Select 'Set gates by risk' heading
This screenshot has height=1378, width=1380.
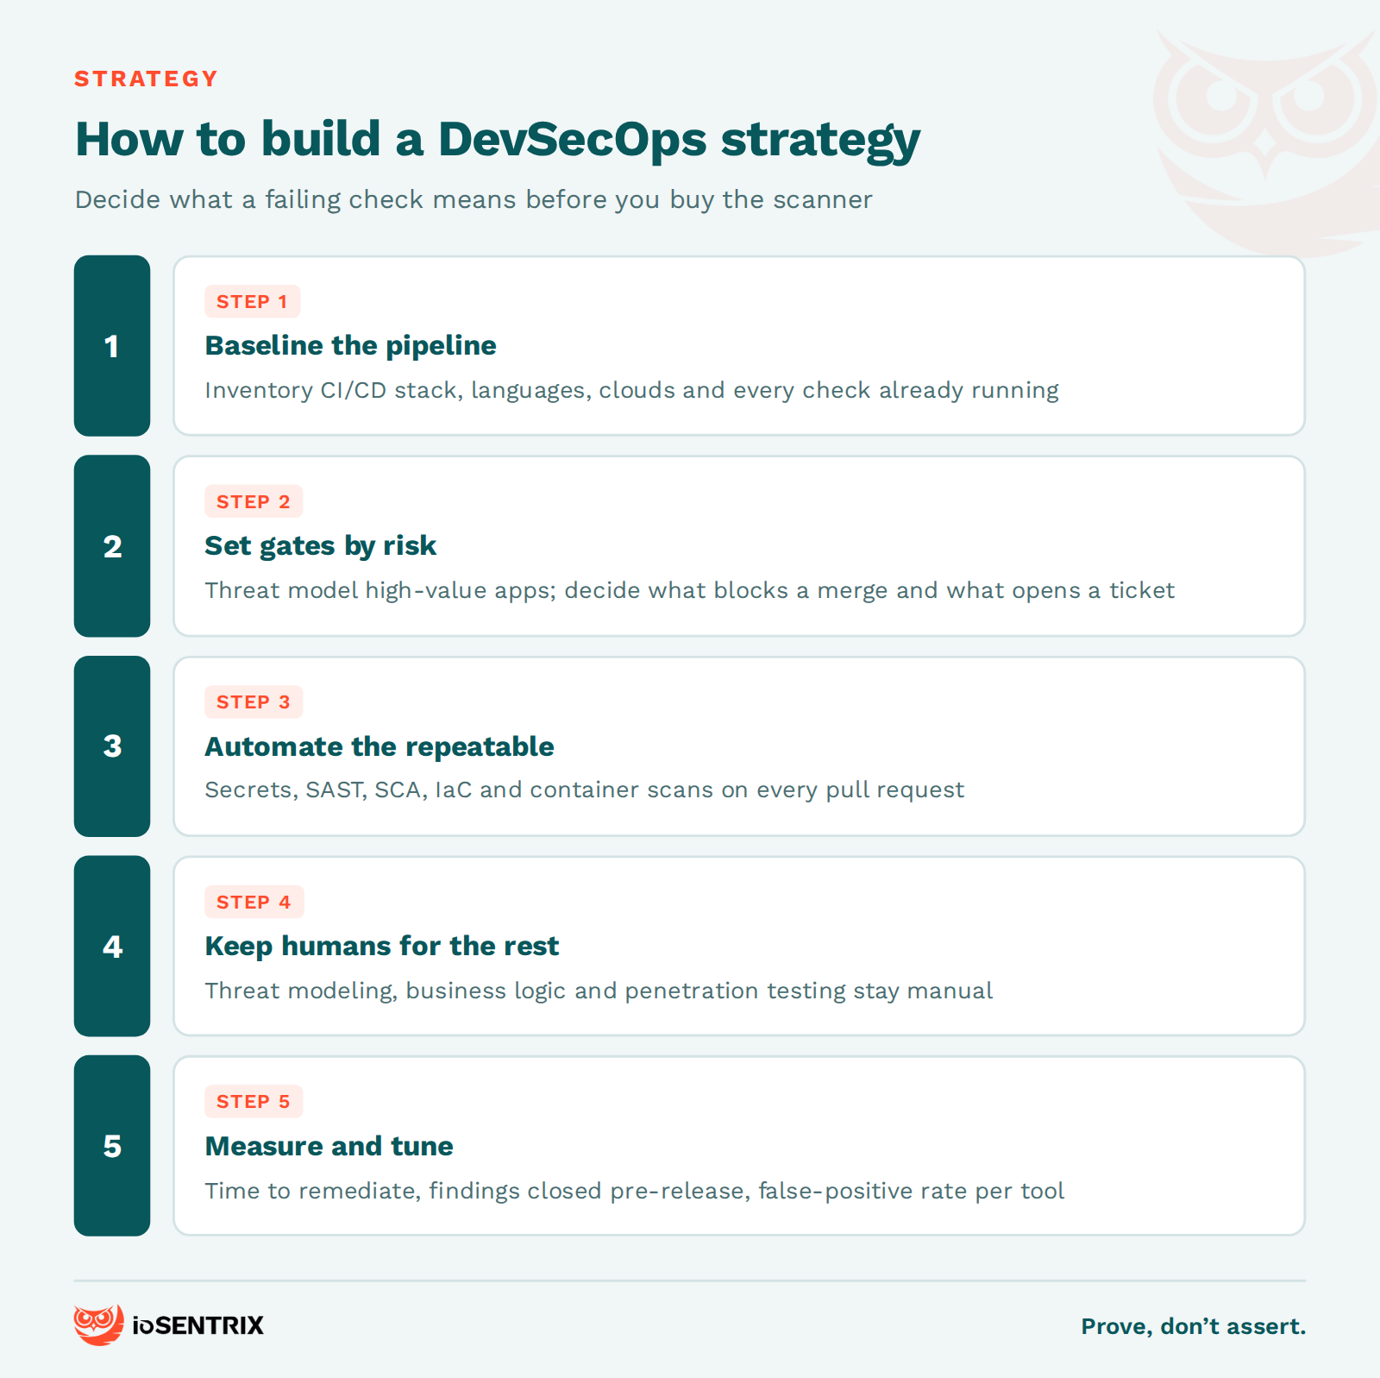(x=320, y=546)
